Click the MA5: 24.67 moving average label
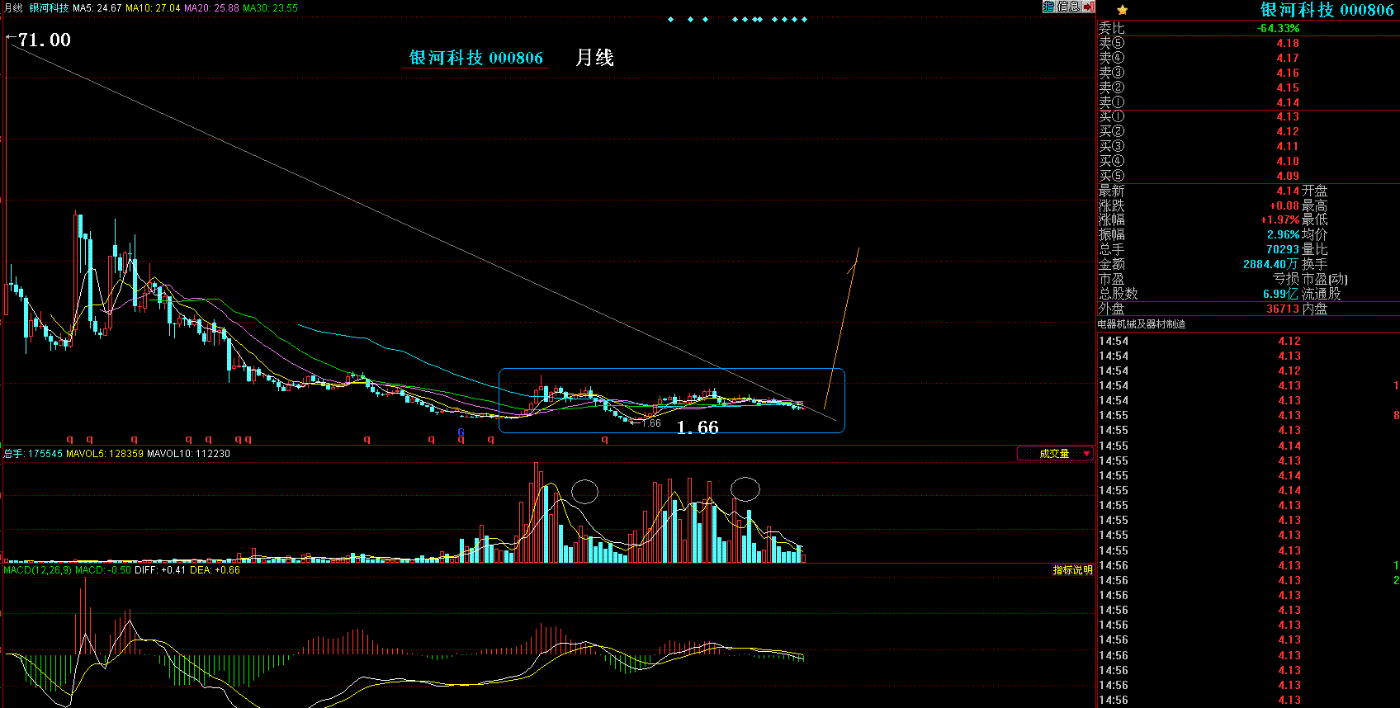1400x708 pixels. 97,7
